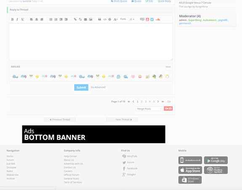This screenshot has height=190, width=242.
Task: Insert the pink lips smiley
Action: 133,77
